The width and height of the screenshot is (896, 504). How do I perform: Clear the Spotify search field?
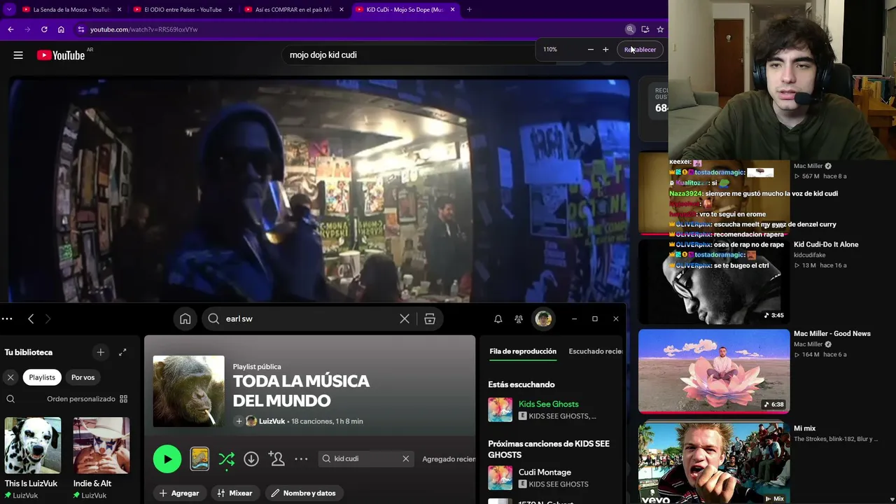click(405, 318)
